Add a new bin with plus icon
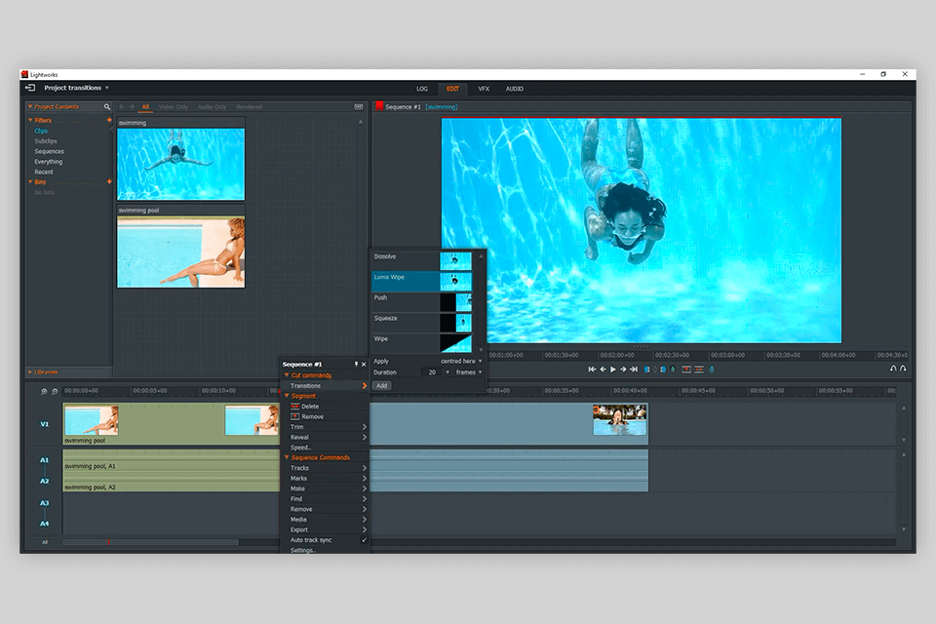The width and height of the screenshot is (936, 624). [x=109, y=181]
